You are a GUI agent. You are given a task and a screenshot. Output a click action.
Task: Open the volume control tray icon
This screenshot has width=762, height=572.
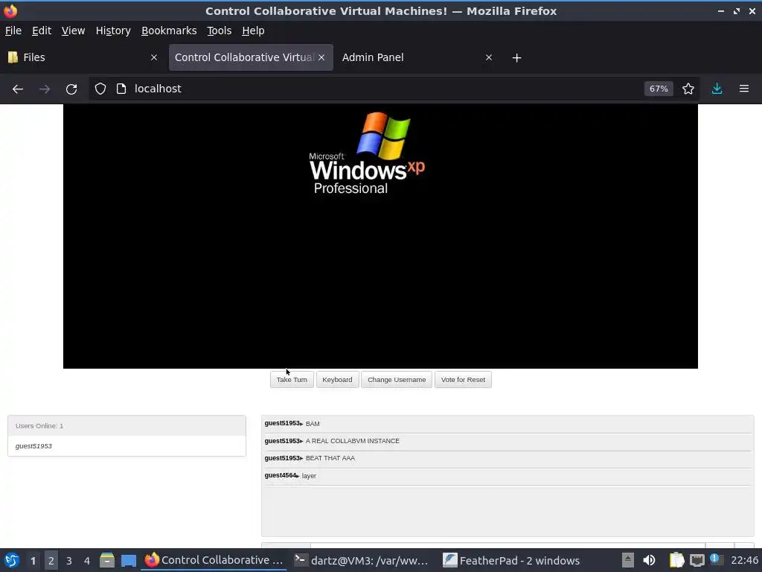(x=649, y=560)
